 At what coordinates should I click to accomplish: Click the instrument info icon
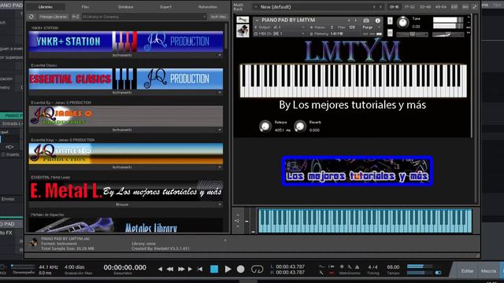pos(378,20)
